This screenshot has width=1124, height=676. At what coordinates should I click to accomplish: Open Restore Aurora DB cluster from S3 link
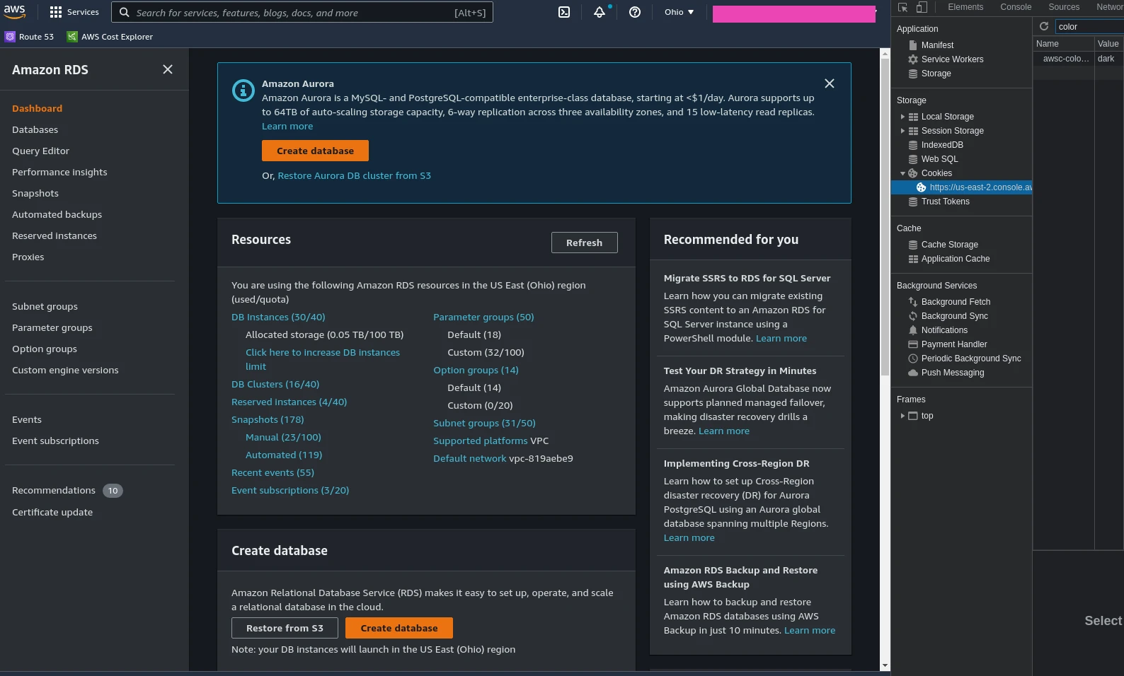tap(355, 176)
